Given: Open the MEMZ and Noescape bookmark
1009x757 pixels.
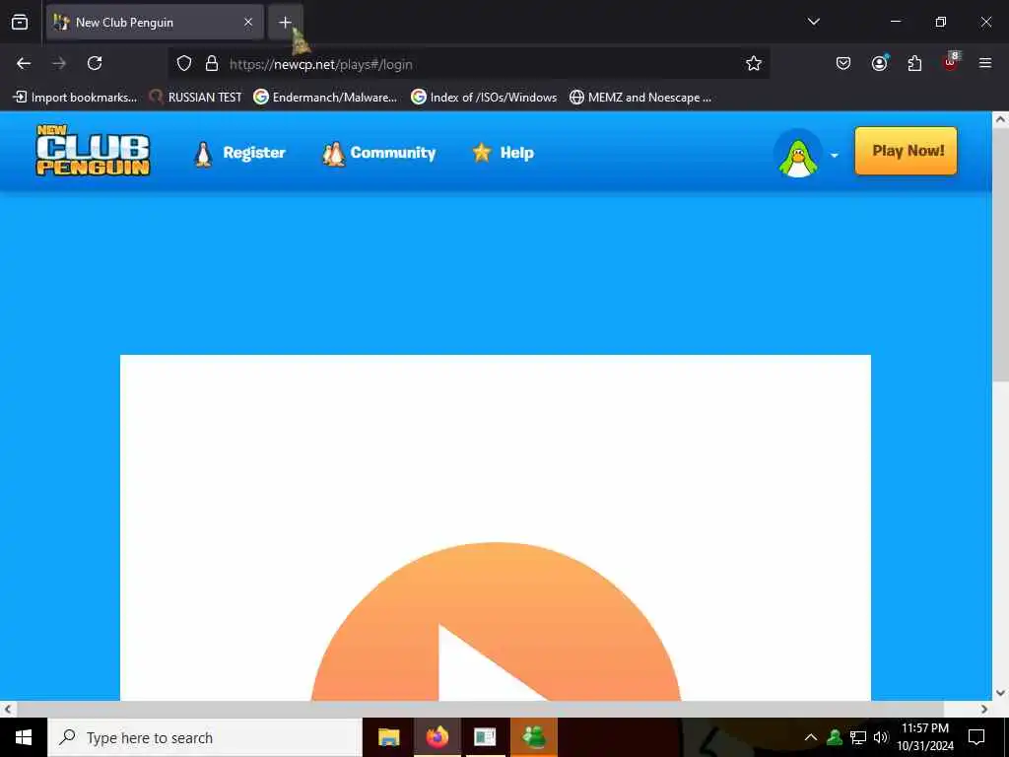Looking at the screenshot, I should coord(640,98).
